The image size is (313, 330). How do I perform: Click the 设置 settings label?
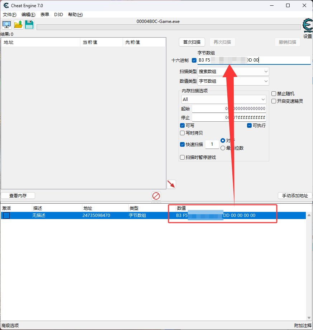(308, 37)
